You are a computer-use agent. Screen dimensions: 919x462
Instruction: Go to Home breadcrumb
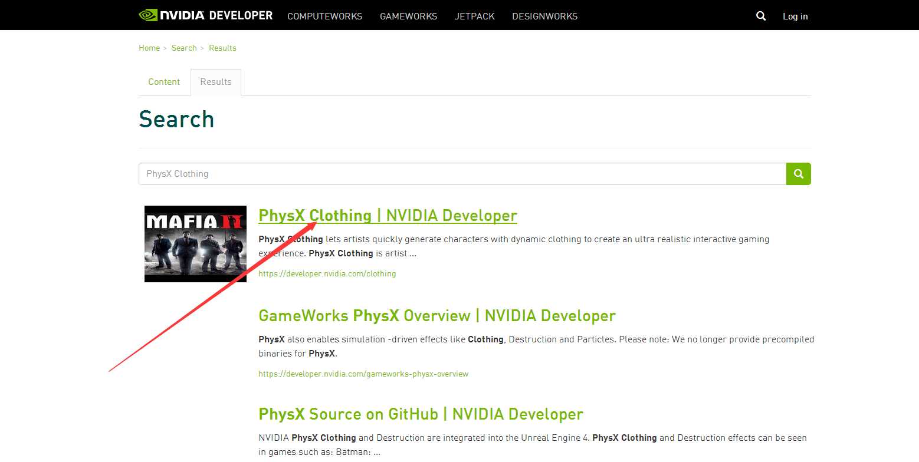point(149,48)
